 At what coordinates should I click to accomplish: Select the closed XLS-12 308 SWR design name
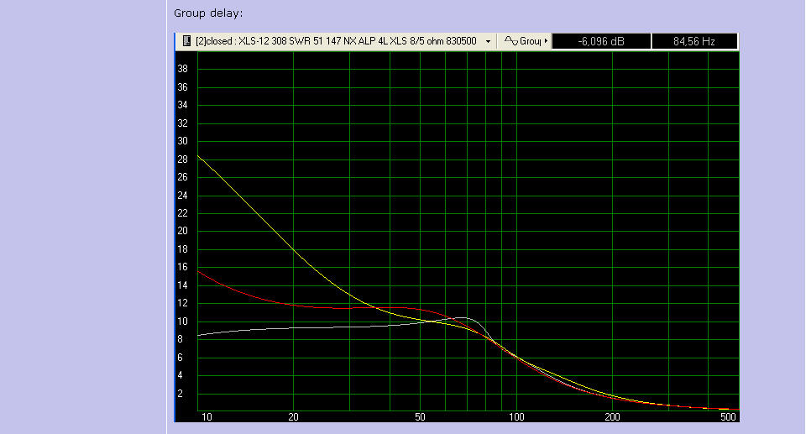coord(336,41)
